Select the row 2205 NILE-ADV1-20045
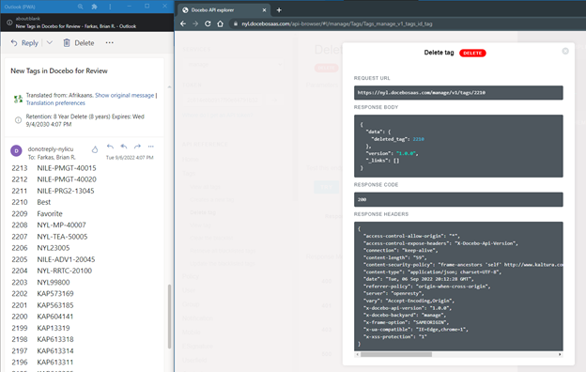Screen dimensions: 586x372 [54, 259]
